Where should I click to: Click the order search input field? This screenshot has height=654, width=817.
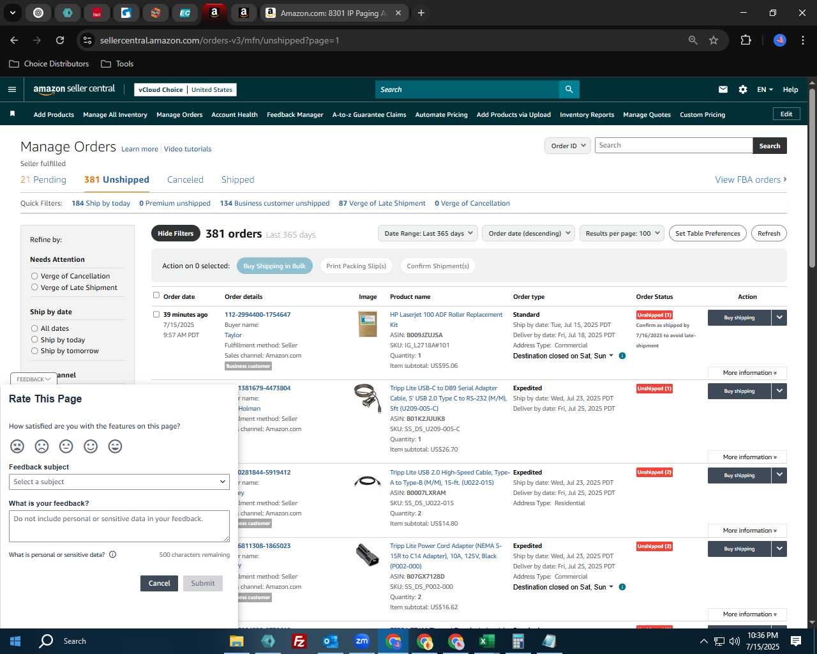coord(673,146)
